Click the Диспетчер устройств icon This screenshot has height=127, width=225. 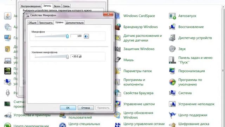[x=172, y=38]
